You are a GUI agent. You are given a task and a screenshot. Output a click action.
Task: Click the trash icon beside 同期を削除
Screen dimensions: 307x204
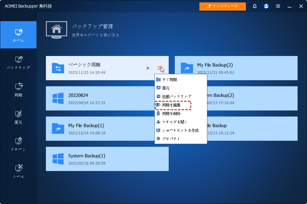(158, 113)
